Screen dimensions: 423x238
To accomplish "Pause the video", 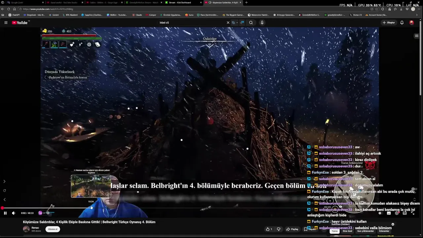I will 5,213.
